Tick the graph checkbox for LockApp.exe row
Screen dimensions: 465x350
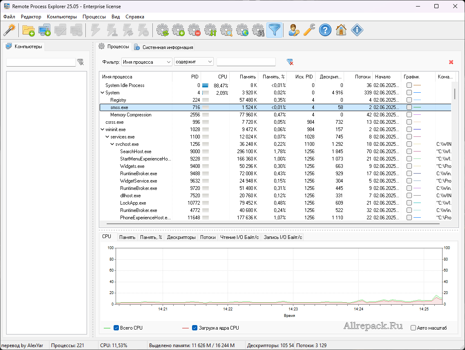[409, 203]
